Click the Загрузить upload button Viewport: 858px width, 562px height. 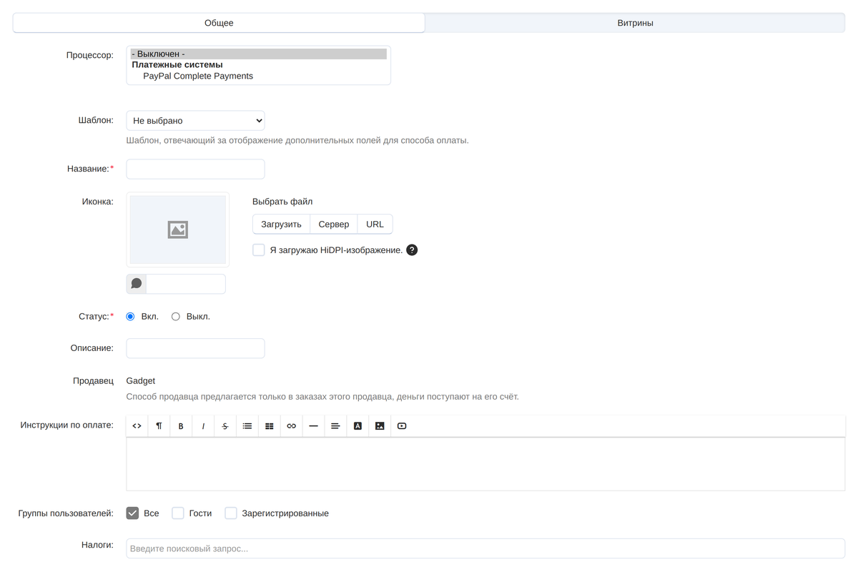pos(281,225)
